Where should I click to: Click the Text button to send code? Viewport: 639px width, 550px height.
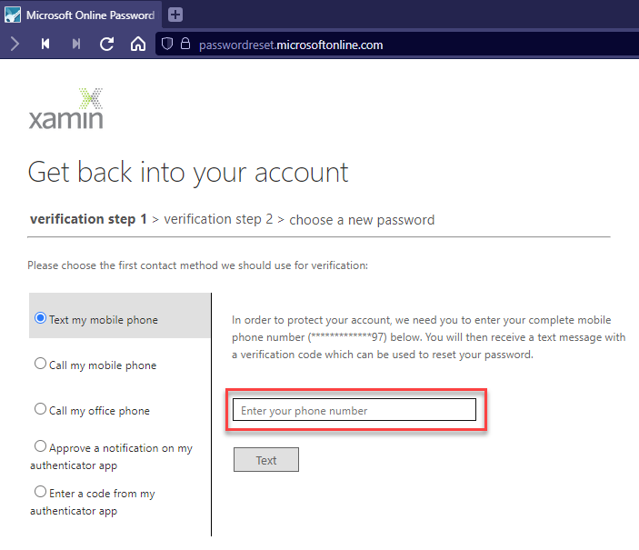[x=266, y=460]
